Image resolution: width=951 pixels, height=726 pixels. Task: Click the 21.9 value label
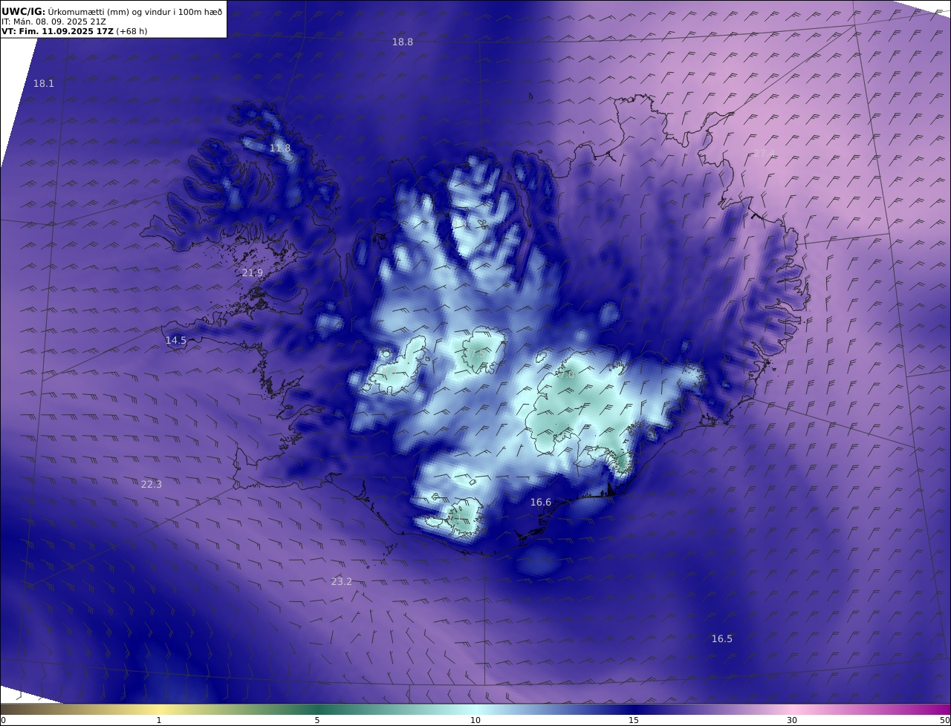point(253,273)
